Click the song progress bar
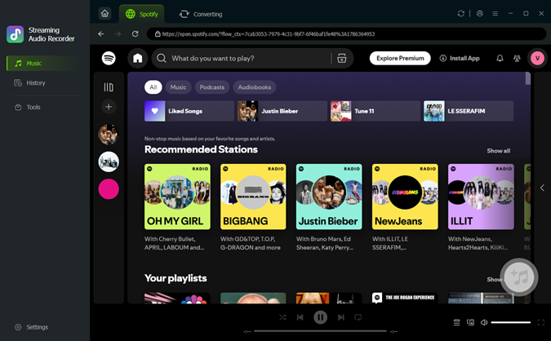This screenshot has width=551, height=341. pyautogui.click(x=320, y=331)
